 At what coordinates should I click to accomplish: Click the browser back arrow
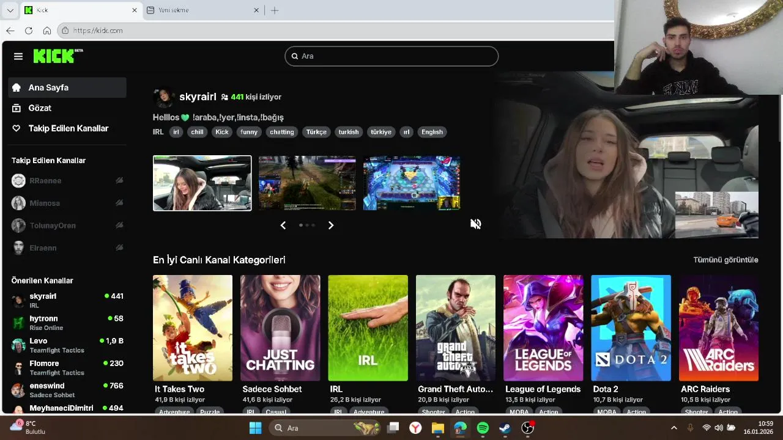click(x=10, y=31)
